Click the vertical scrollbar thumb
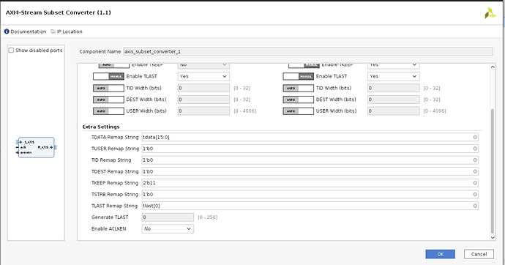This screenshot has height=265, width=505. pyautogui.click(x=493, y=171)
